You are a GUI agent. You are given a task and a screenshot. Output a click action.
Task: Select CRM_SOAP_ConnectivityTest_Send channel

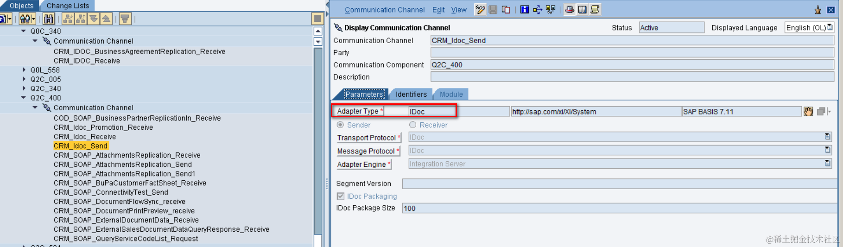(111, 192)
